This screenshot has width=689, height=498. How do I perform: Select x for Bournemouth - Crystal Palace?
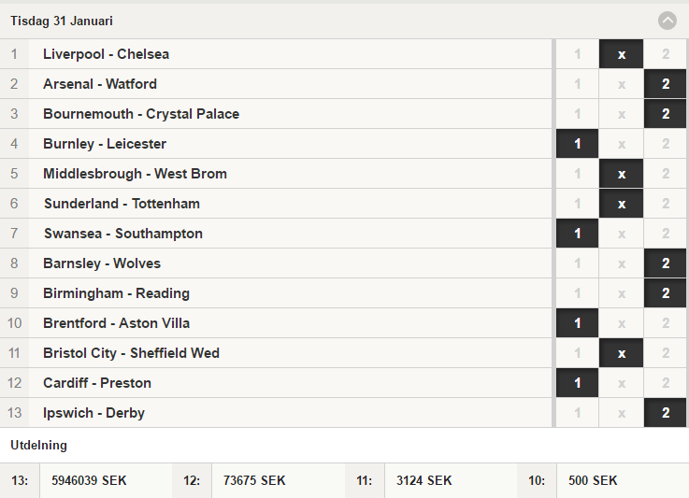(622, 114)
